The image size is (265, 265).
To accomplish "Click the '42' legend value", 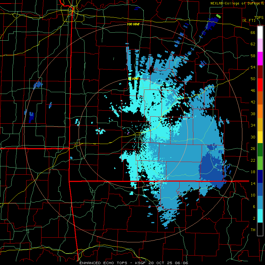I will click(253, 102).
